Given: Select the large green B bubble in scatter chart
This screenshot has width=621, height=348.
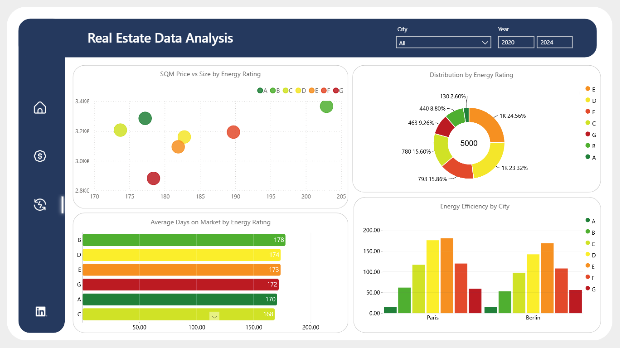Looking at the screenshot, I should (326, 106).
